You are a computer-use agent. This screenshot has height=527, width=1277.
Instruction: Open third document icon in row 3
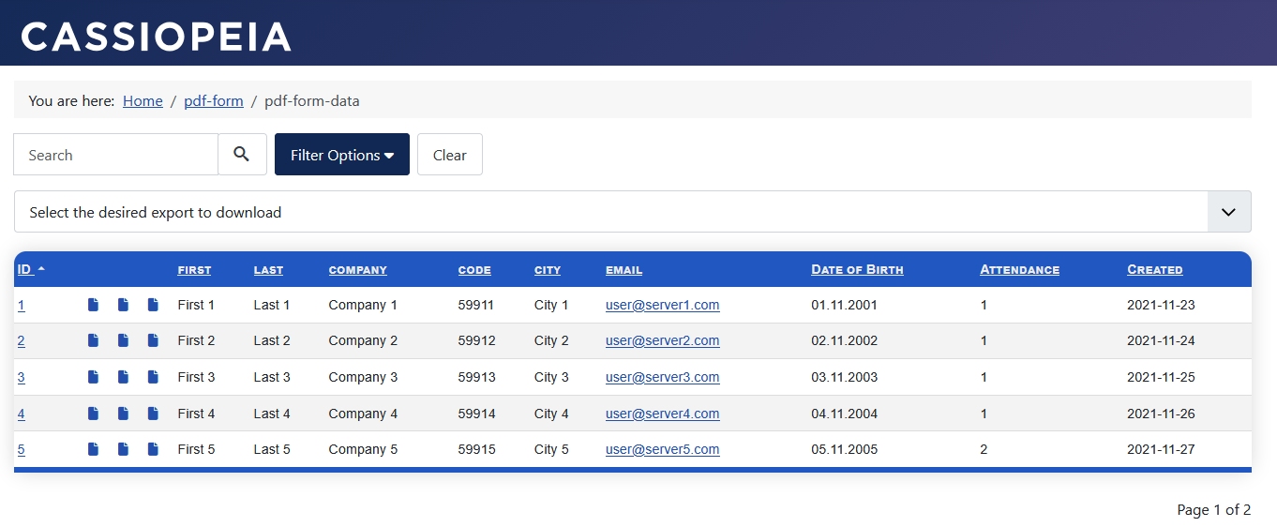coord(153,377)
